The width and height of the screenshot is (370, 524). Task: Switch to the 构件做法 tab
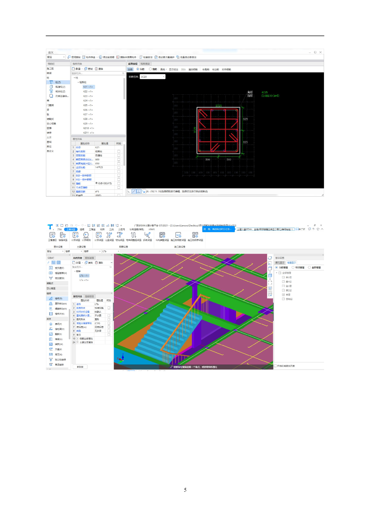[x=145, y=64]
